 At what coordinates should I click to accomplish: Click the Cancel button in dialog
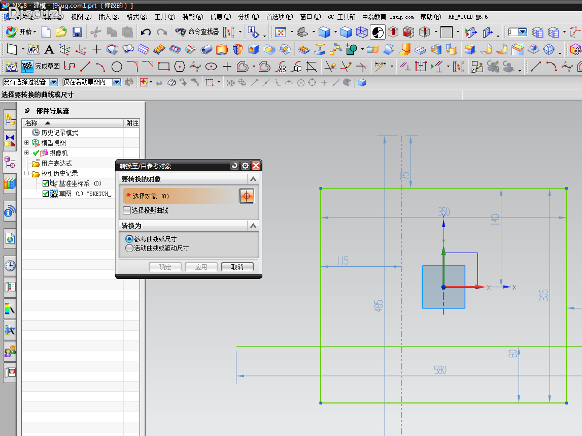coord(237,267)
